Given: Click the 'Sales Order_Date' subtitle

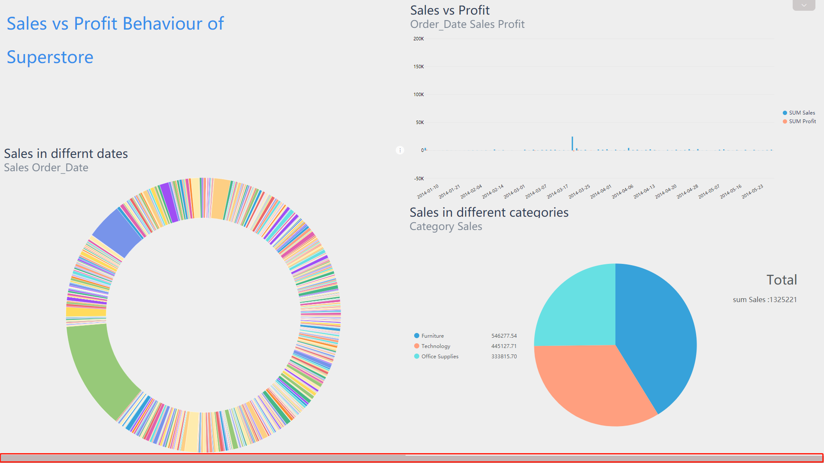Looking at the screenshot, I should 46,168.
